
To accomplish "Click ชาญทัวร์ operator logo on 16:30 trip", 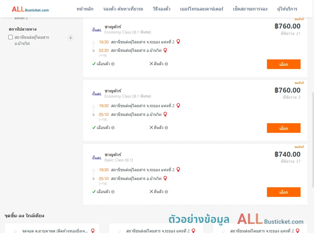I will [97, 30].
